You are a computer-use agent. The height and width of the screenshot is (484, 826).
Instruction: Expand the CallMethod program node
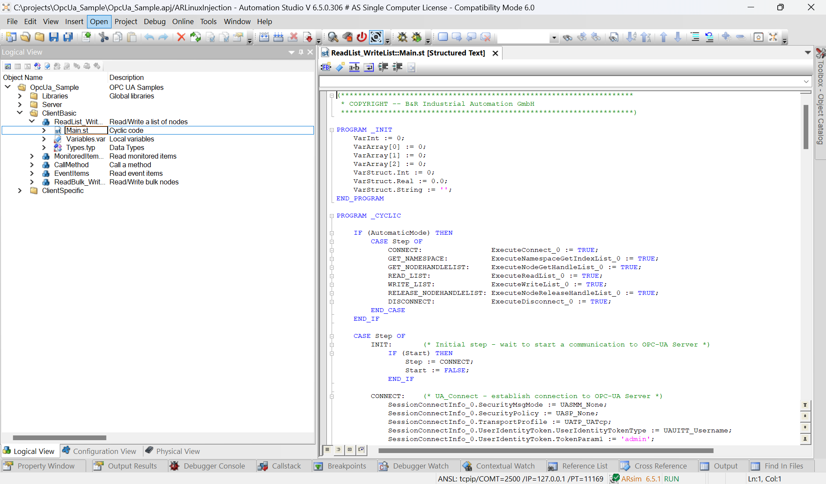coord(32,165)
